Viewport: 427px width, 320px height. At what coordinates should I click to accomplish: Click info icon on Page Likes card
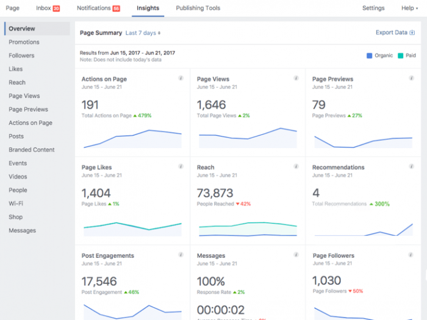tap(181, 166)
